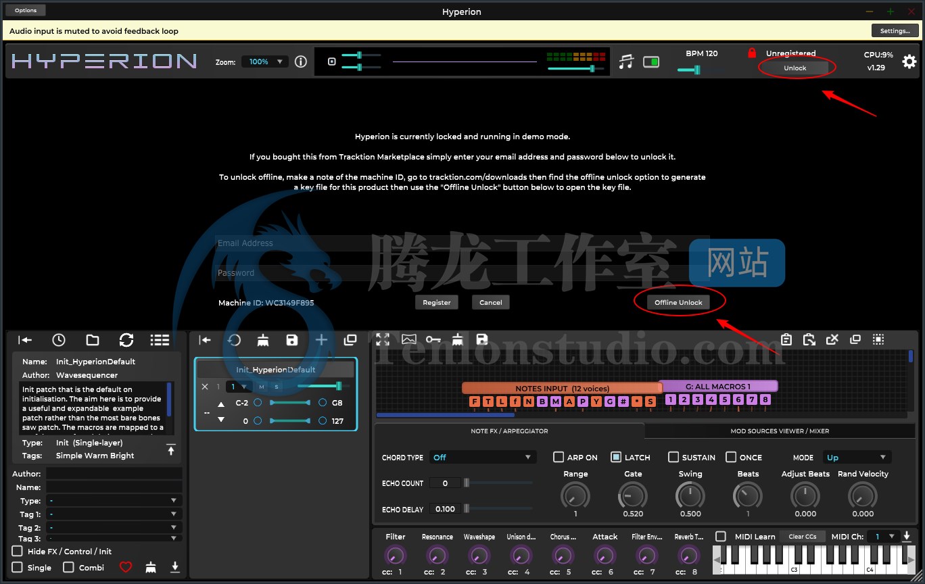Image resolution: width=925 pixels, height=584 pixels.
Task: Clear browser filters with broom icon
Action: (151, 567)
